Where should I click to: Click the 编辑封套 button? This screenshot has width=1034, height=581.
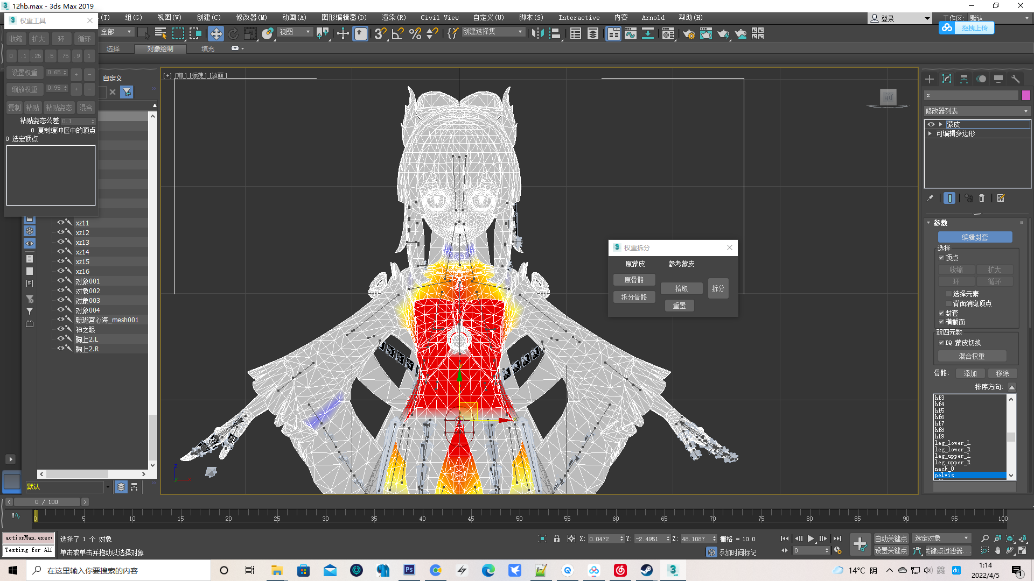point(975,237)
